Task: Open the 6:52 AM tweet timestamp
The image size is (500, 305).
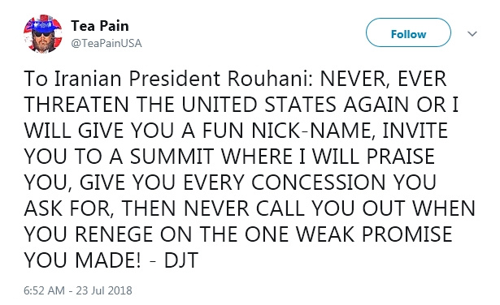Action: (45, 290)
